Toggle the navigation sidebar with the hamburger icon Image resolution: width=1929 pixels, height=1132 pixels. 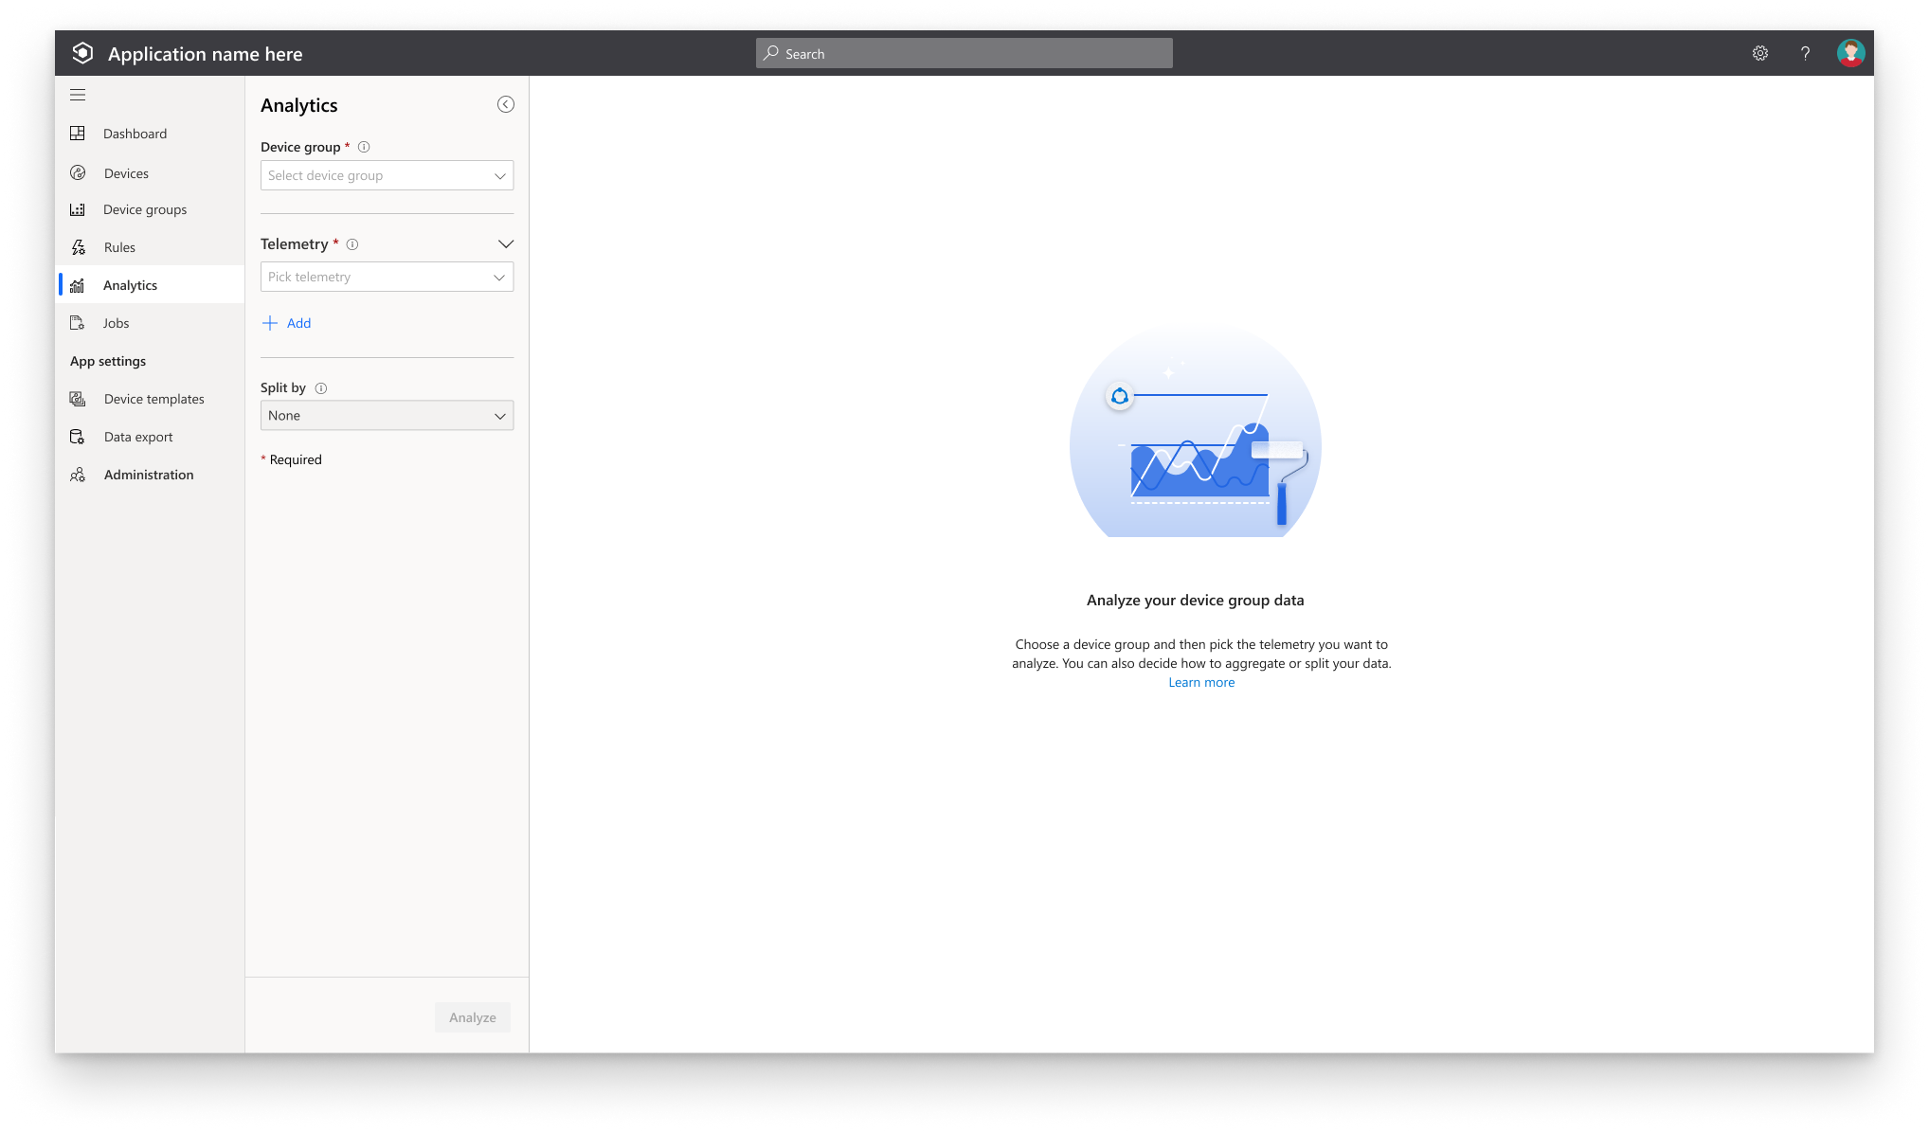(x=78, y=95)
